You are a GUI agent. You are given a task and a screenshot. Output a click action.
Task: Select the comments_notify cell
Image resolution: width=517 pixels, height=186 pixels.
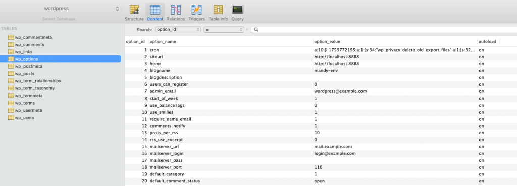pos(168,126)
